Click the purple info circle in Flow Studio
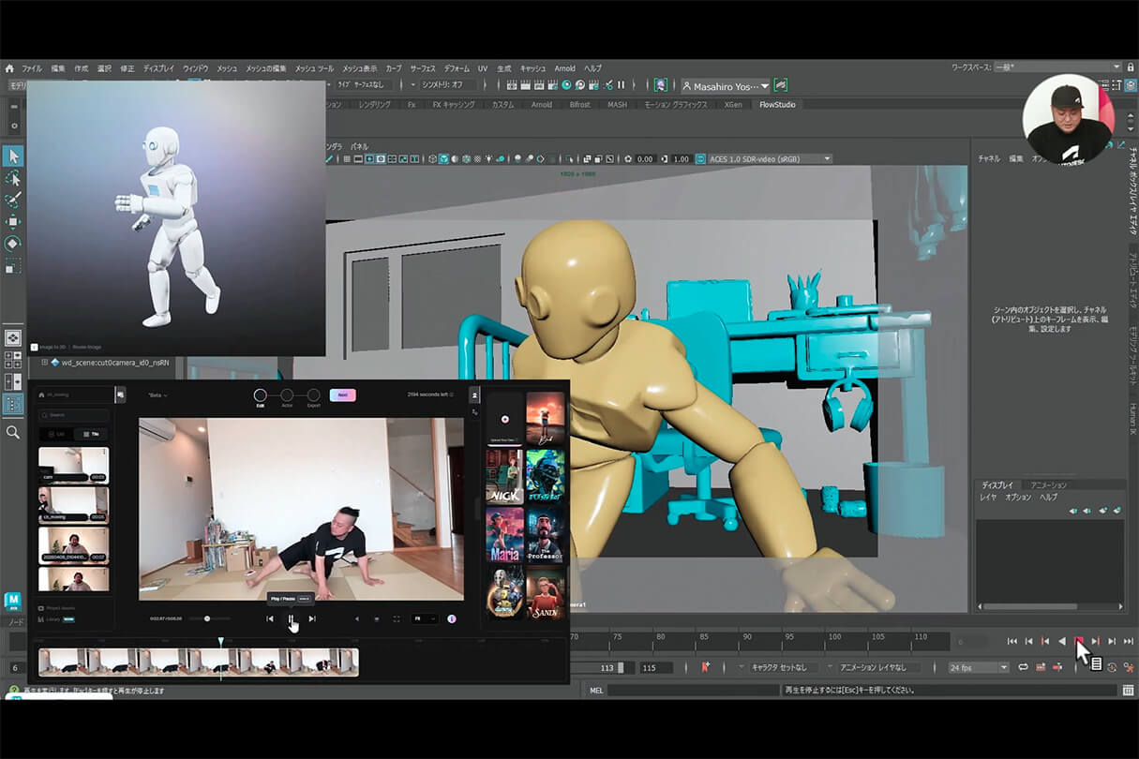Screen dimensions: 1139x759 coord(452,618)
